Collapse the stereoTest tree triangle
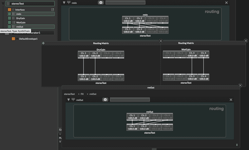 coord(3,4)
